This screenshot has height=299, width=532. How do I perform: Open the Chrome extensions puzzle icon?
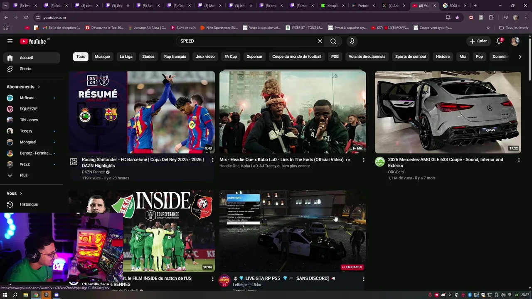491,17
